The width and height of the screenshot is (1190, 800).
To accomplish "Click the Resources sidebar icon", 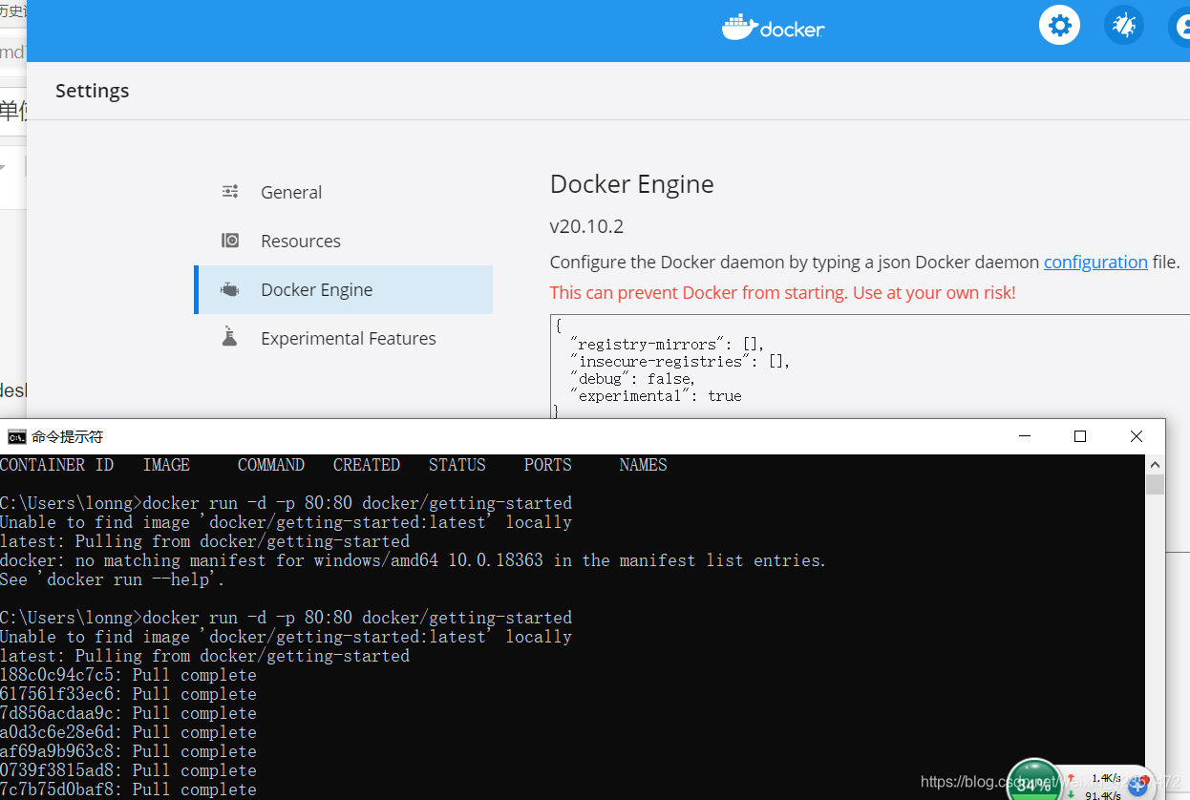I will point(229,241).
